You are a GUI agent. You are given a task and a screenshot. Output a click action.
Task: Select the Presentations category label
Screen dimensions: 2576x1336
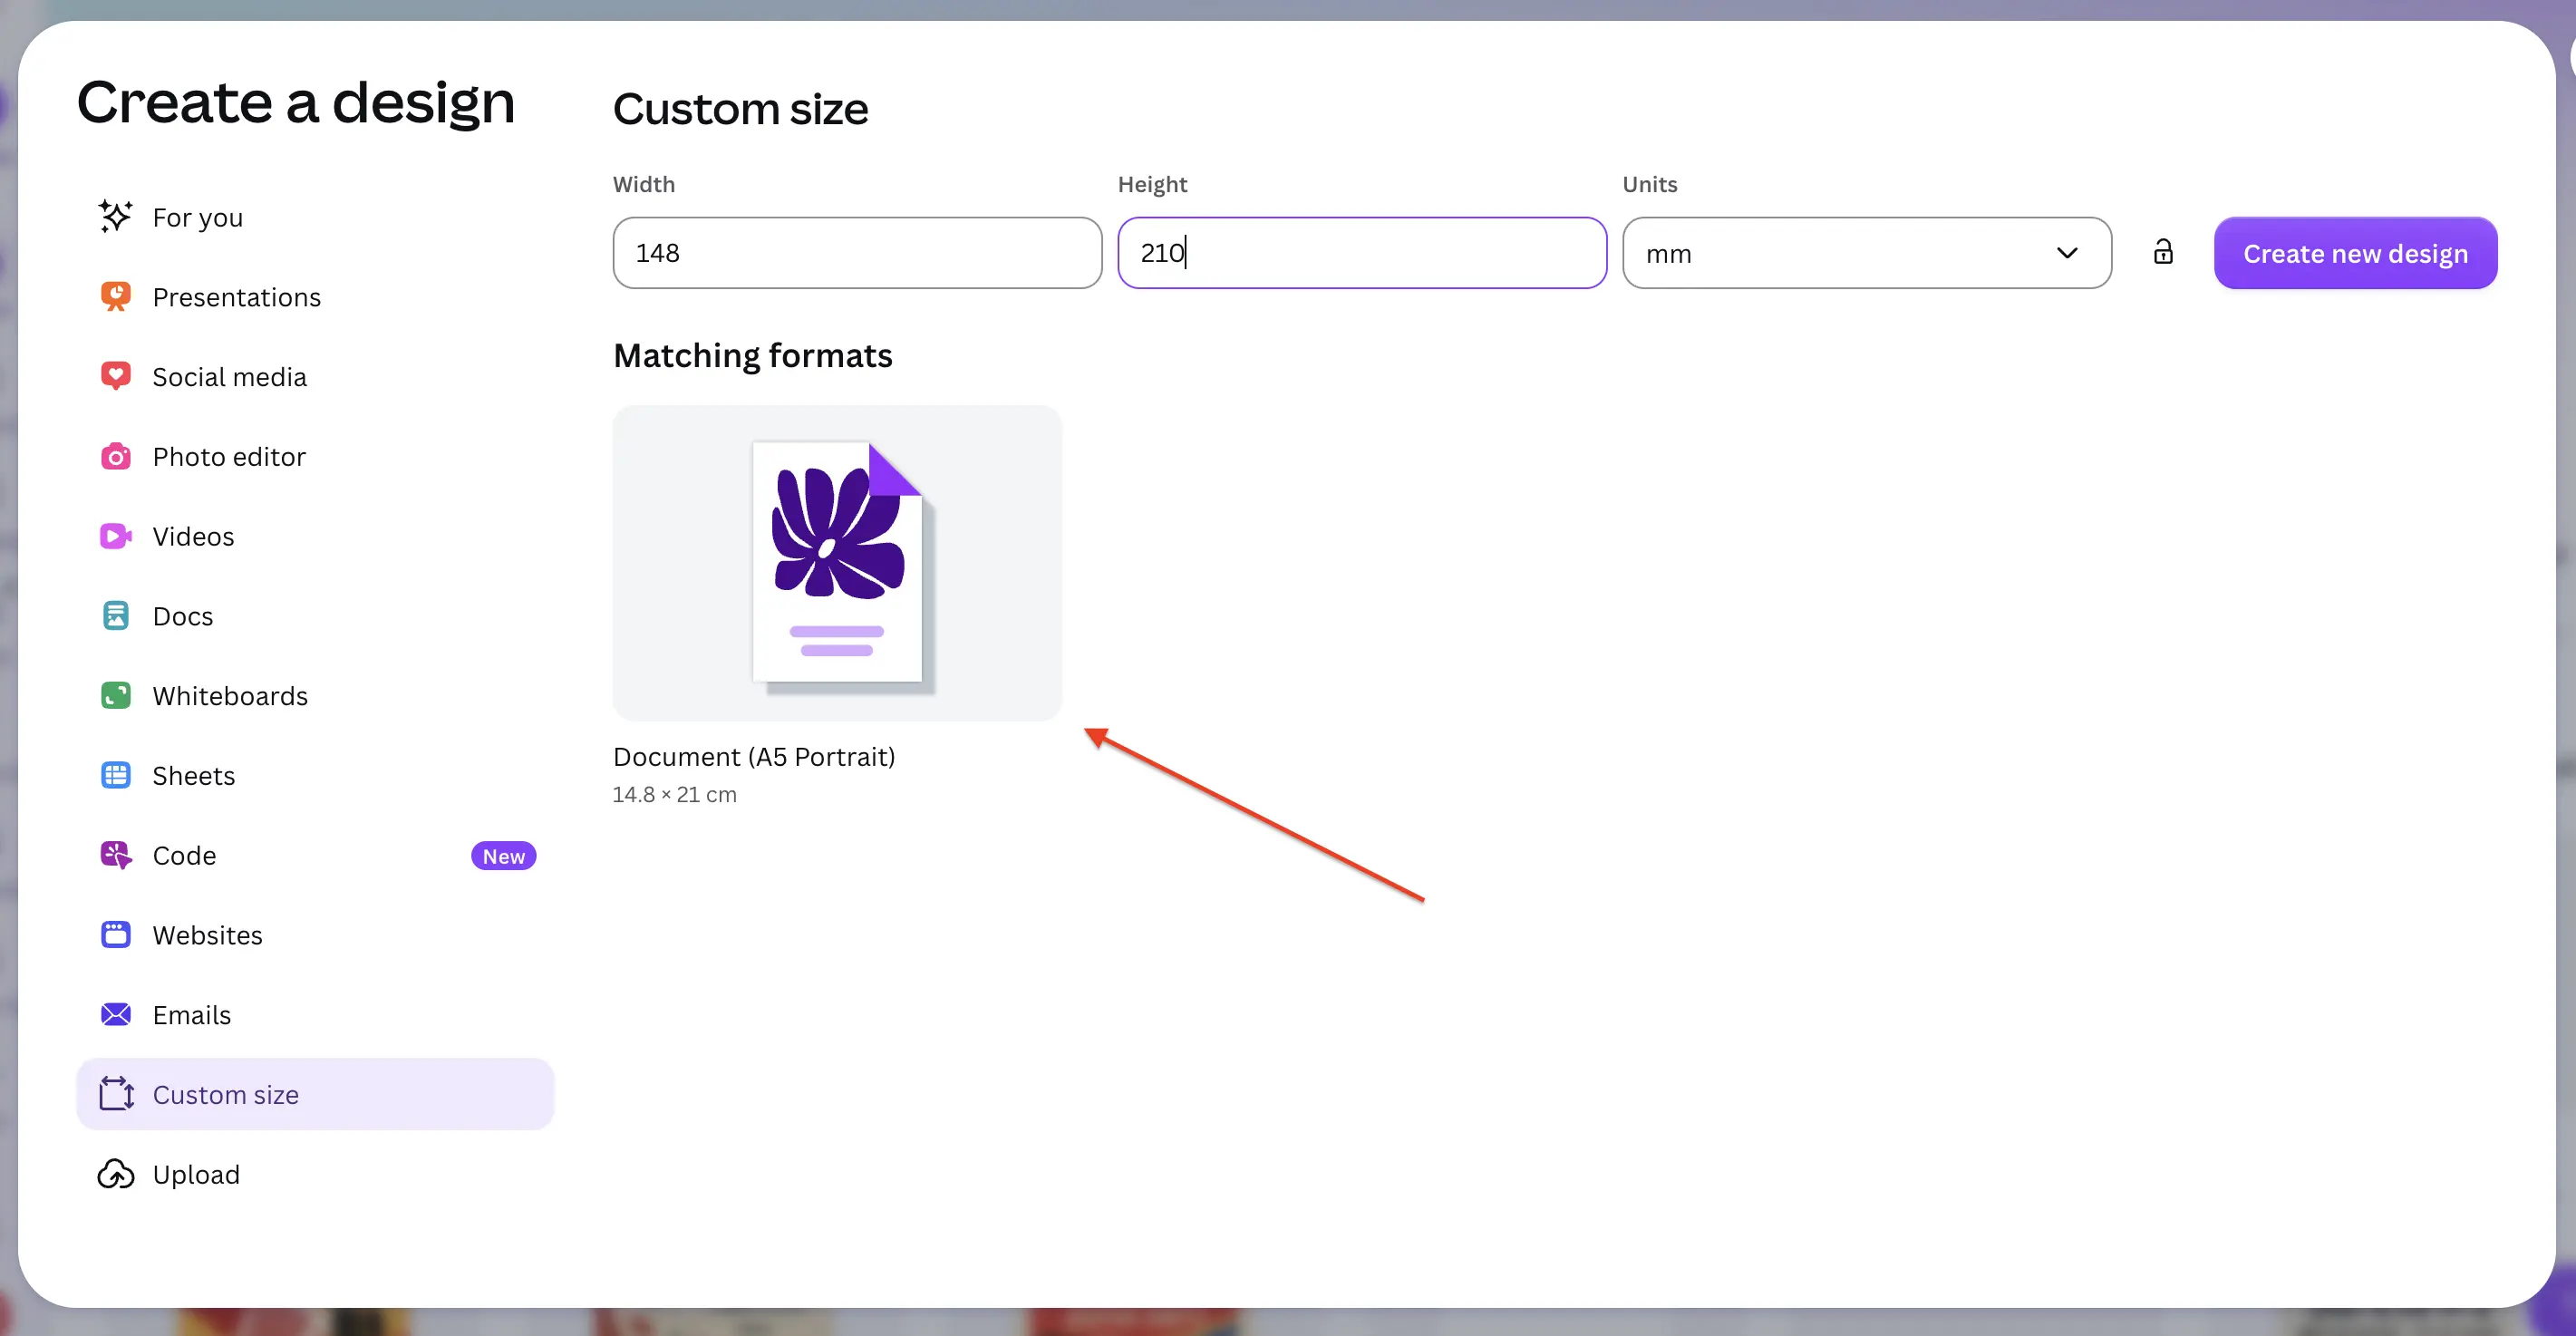coord(236,297)
